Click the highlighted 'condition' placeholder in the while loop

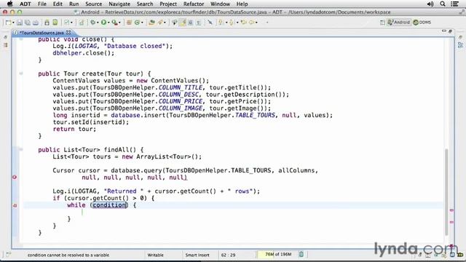click(x=109, y=205)
